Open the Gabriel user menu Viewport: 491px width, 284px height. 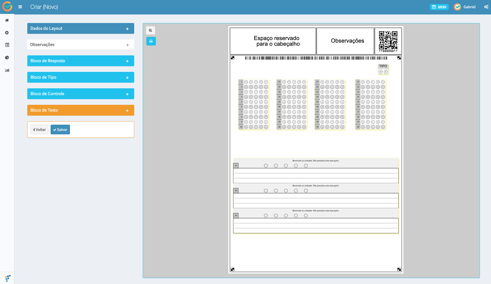coord(465,7)
